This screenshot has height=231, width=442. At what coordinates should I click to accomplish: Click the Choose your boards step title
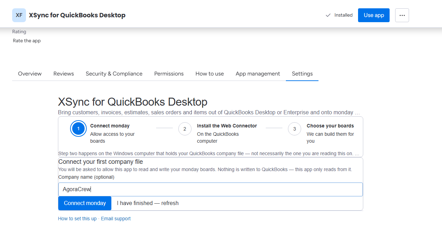pos(330,126)
